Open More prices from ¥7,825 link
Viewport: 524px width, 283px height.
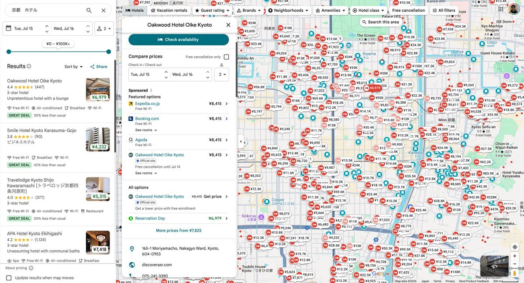[x=179, y=231]
